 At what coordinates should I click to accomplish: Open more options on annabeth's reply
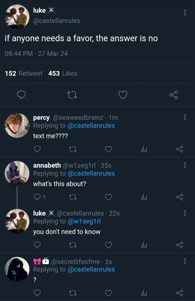click(185, 165)
